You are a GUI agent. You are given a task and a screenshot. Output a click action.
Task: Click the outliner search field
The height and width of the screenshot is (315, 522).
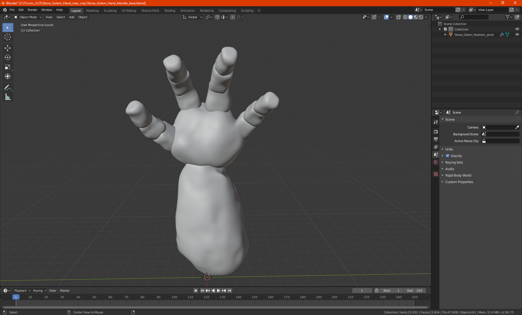[x=473, y=17]
